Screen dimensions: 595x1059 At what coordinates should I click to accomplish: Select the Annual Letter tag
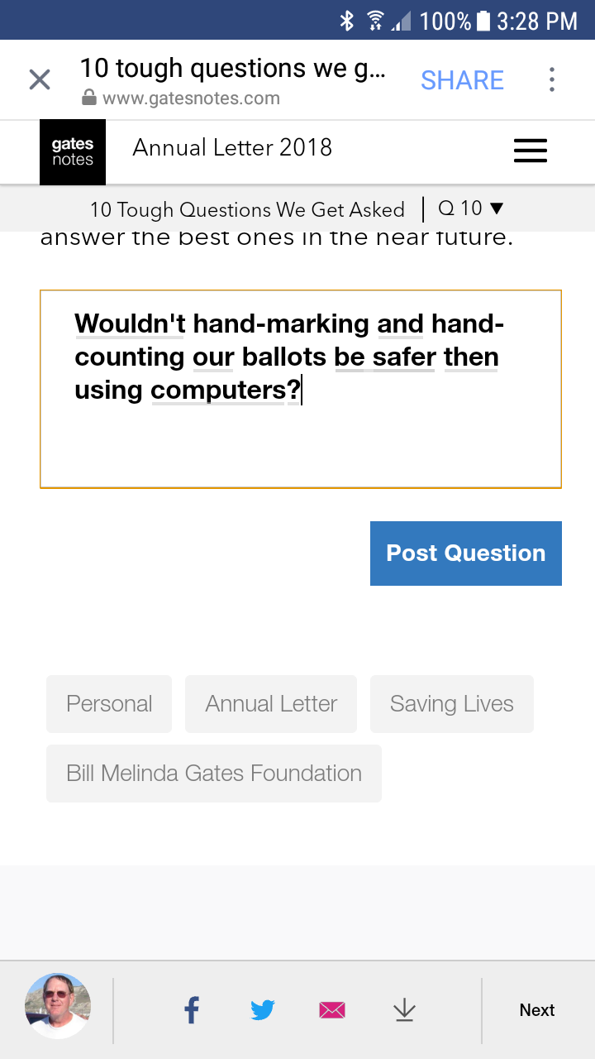[x=271, y=704]
